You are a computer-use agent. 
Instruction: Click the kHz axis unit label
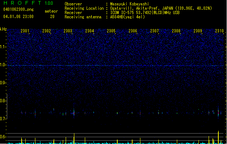[3, 29]
